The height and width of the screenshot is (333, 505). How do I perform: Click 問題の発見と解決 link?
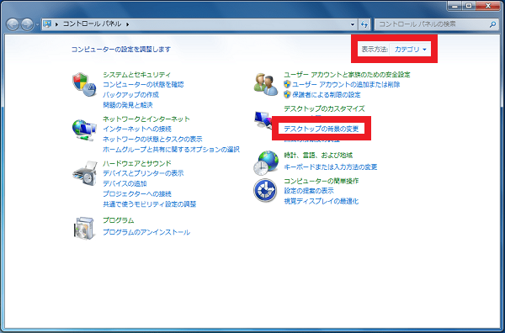pos(128,105)
